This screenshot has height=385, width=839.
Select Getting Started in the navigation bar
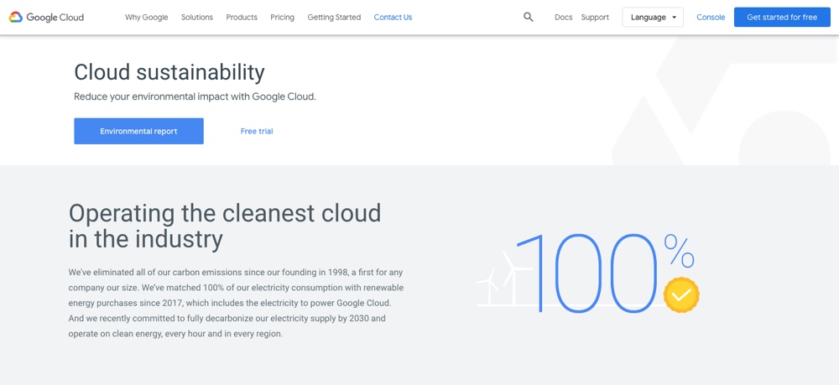coord(334,17)
